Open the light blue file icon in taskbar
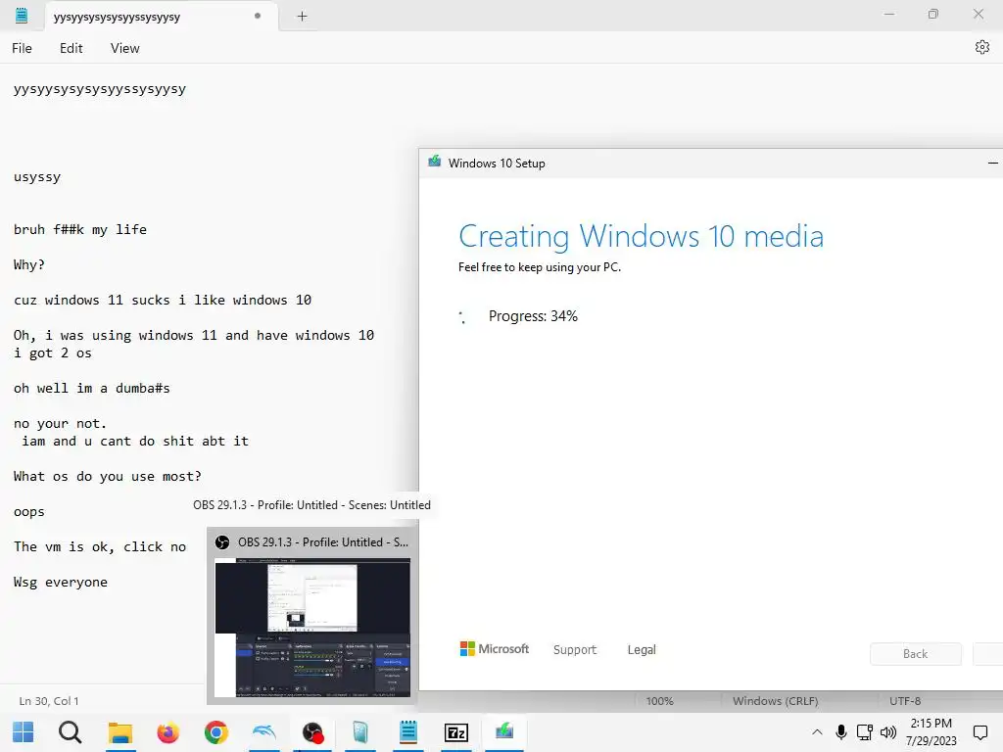The height and width of the screenshot is (752, 1003). coord(360,732)
